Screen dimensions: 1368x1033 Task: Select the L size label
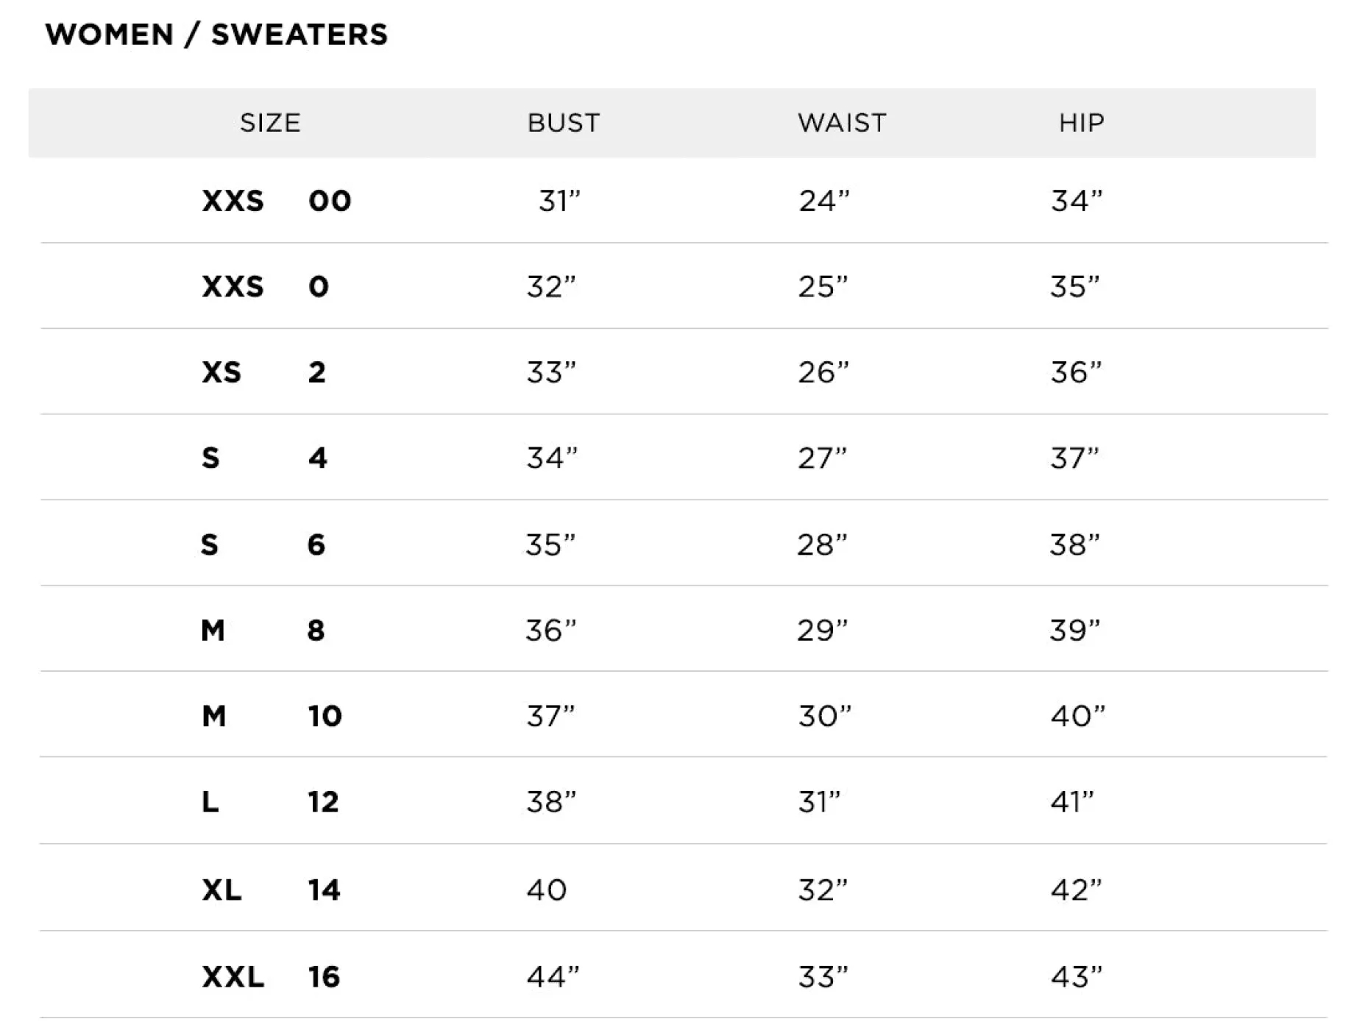[210, 802]
